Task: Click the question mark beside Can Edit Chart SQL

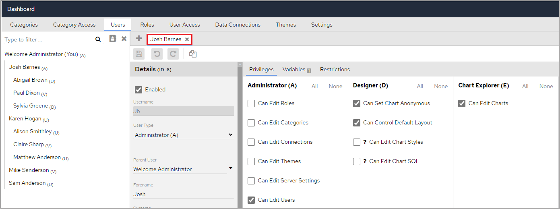Action: [365, 161]
